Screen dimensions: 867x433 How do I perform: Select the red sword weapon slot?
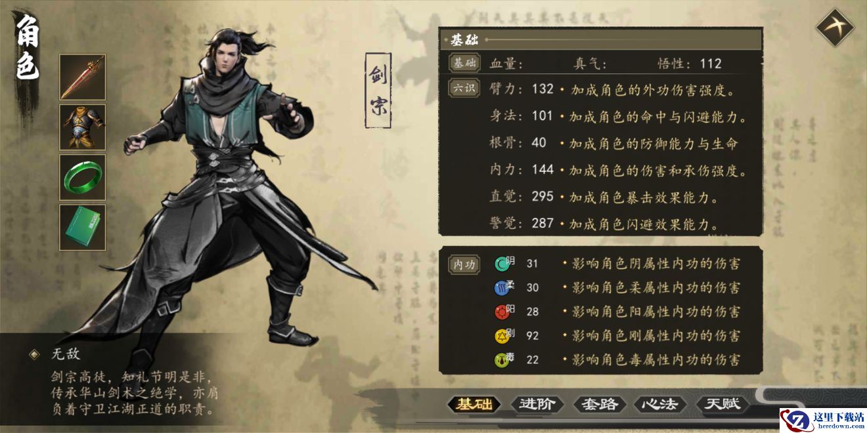tap(83, 77)
